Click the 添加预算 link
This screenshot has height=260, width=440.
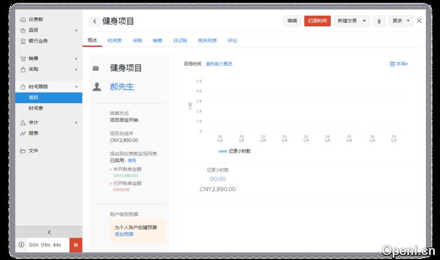click(x=124, y=234)
